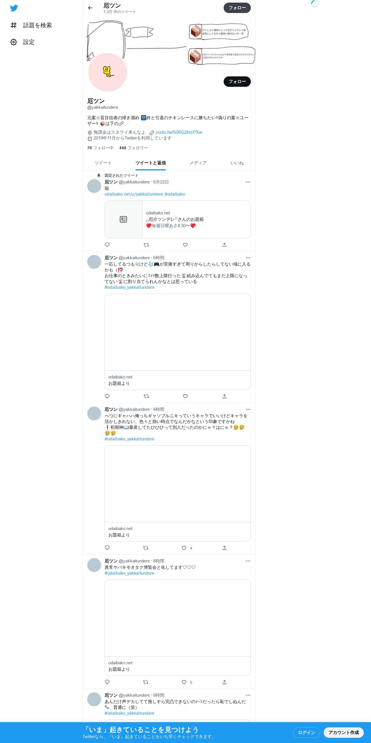Reply to the pinned 箱 tweet
Screen dimensions: 371x743
tap(107, 245)
